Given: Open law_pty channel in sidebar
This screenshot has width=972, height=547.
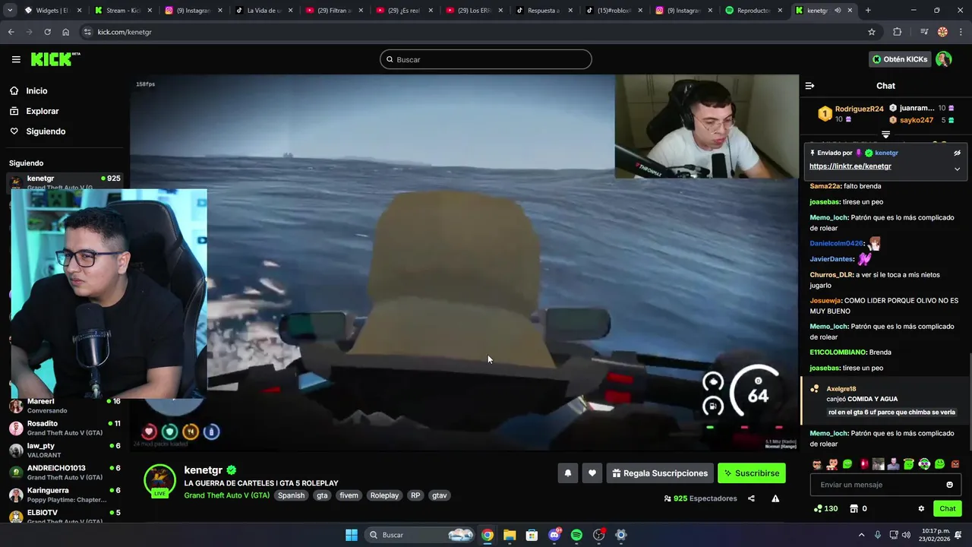Looking at the screenshot, I should pos(65,450).
